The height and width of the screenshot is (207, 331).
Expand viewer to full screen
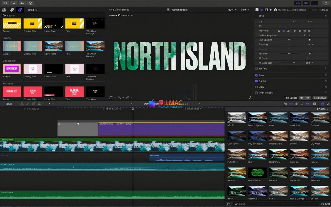(x=250, y=98)
